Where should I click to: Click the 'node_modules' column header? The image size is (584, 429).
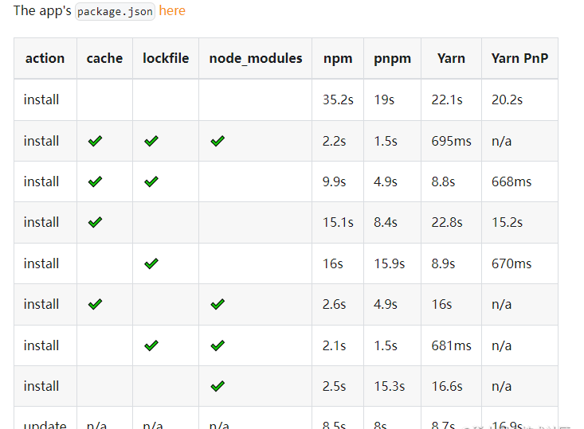coord(256,58)
